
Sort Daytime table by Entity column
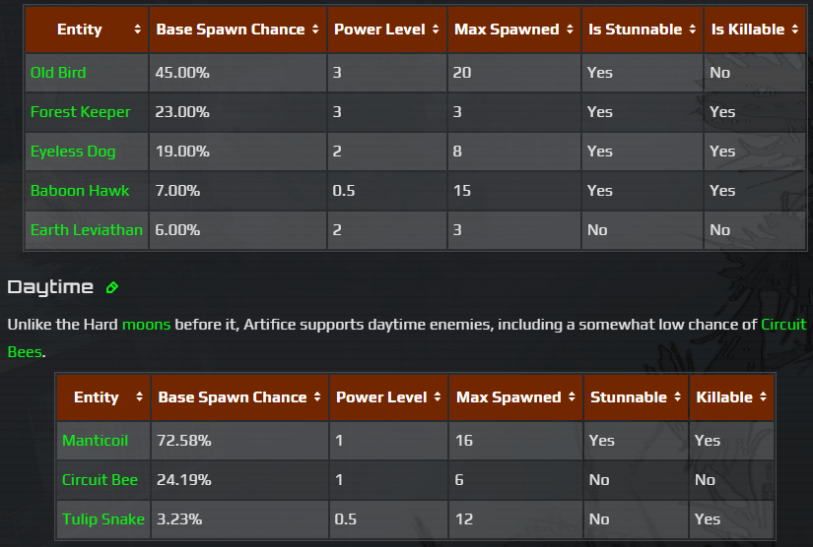pos(102,397)
